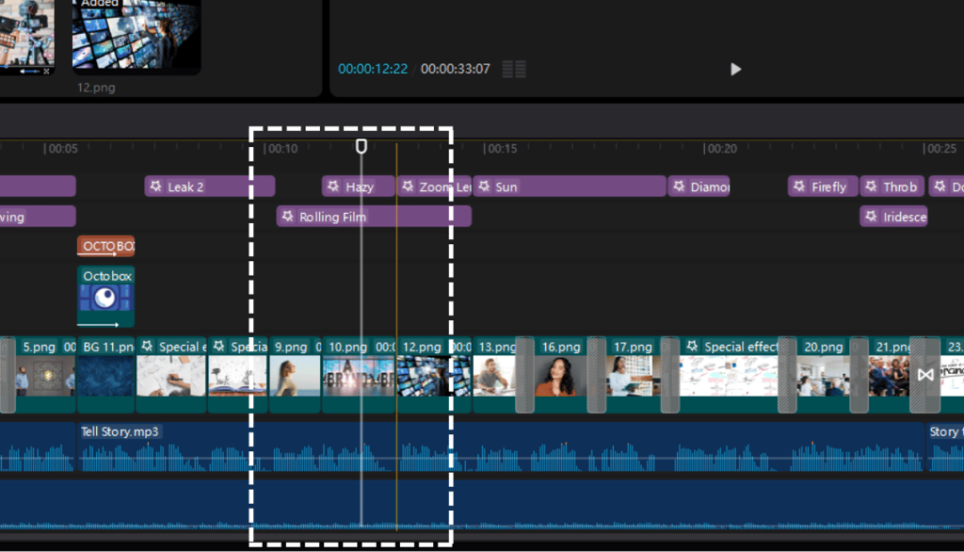This screenshot has height=552, width=964.
Task: Click the total duration 00:00:33:07
Action: click(455, 69)
